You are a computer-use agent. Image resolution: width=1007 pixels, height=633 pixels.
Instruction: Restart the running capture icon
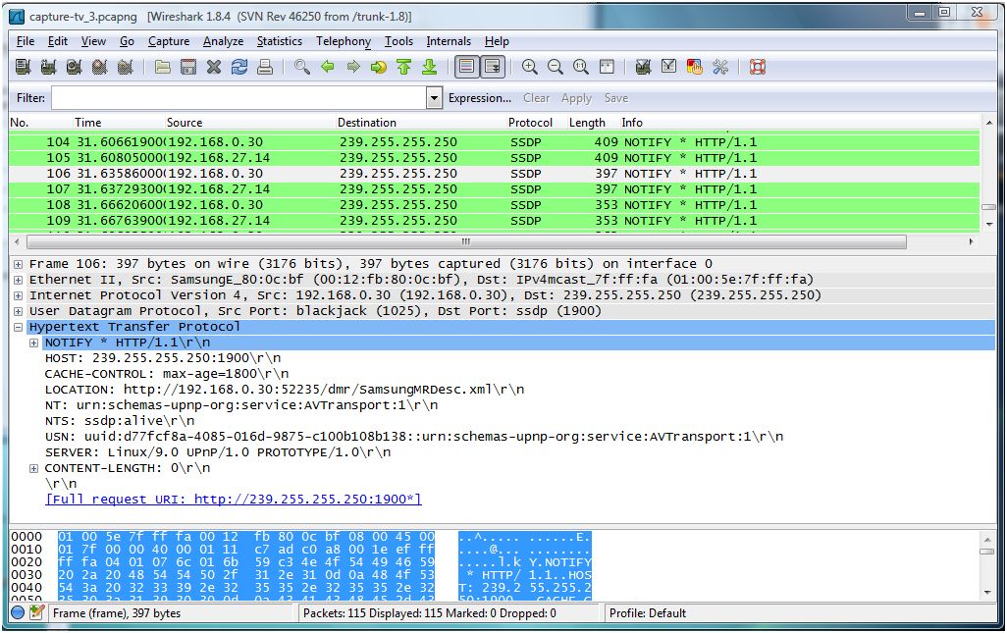pyautogui.click(x=126, y=67)
